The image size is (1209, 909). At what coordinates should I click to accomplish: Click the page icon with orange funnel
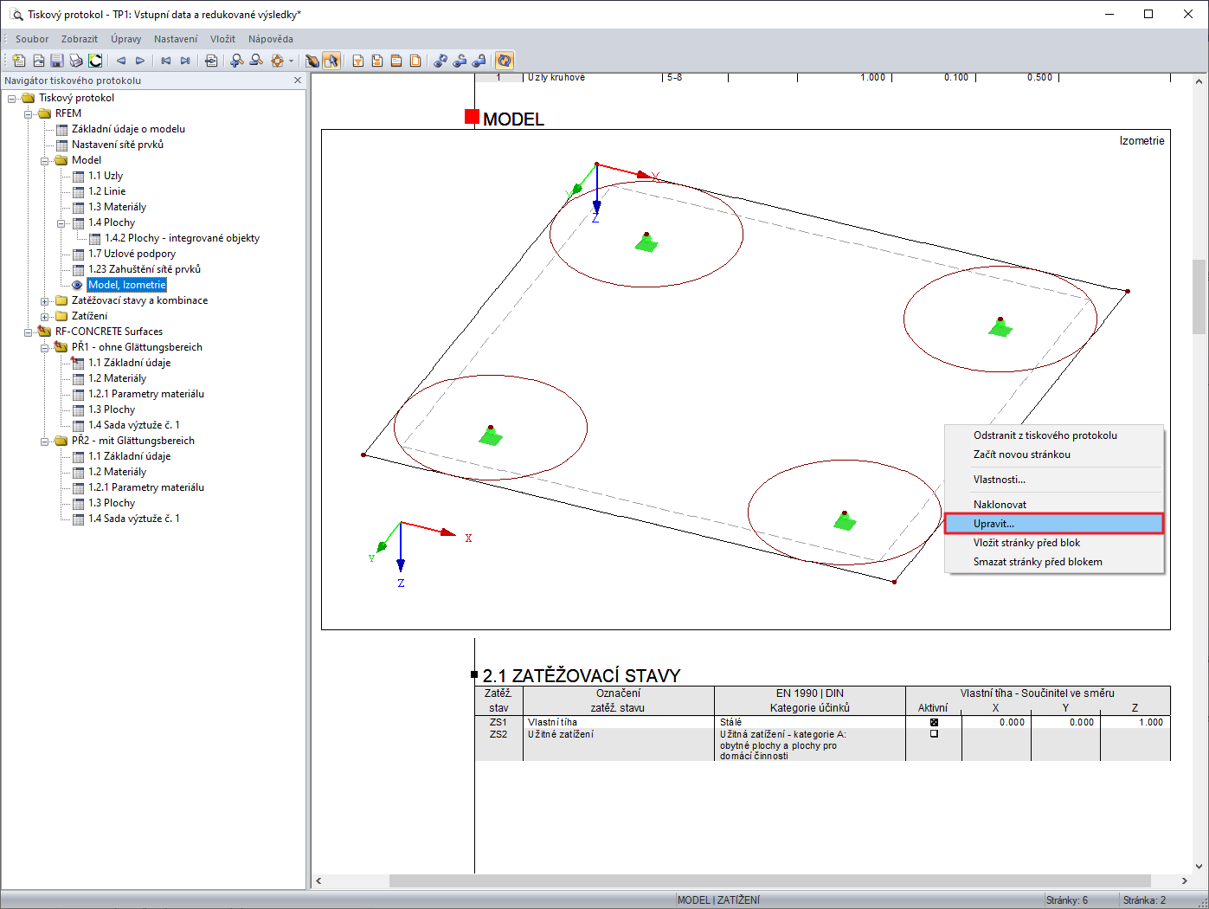[x=358, y=61]
